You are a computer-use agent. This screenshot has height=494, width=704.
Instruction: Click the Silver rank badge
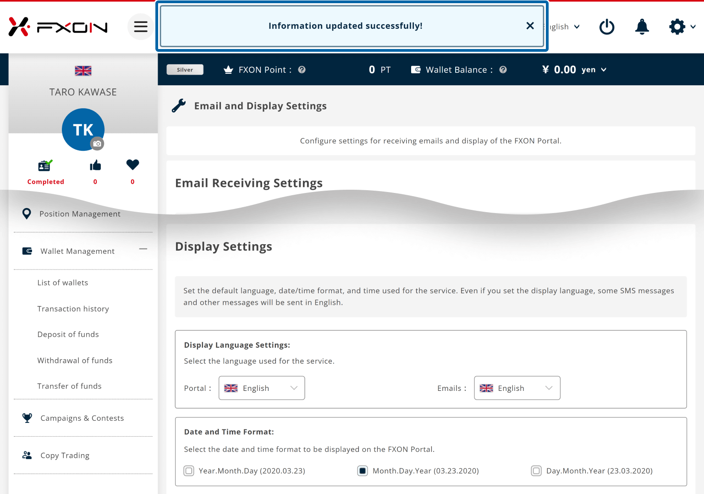coord(185,70)
